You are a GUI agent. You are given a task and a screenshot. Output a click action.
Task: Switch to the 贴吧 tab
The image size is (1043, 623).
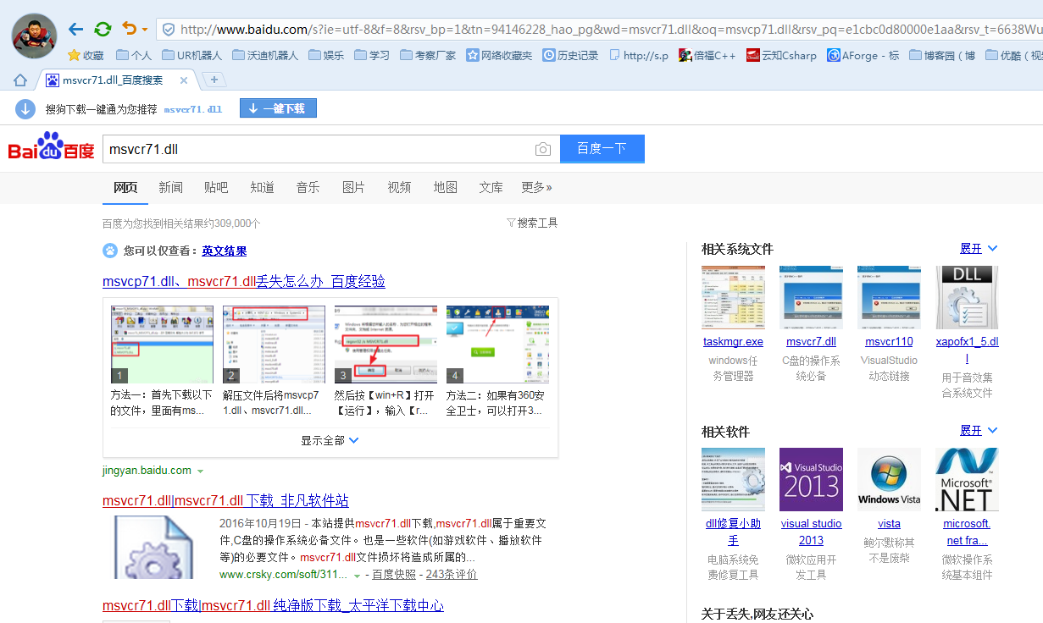(216, 187)
